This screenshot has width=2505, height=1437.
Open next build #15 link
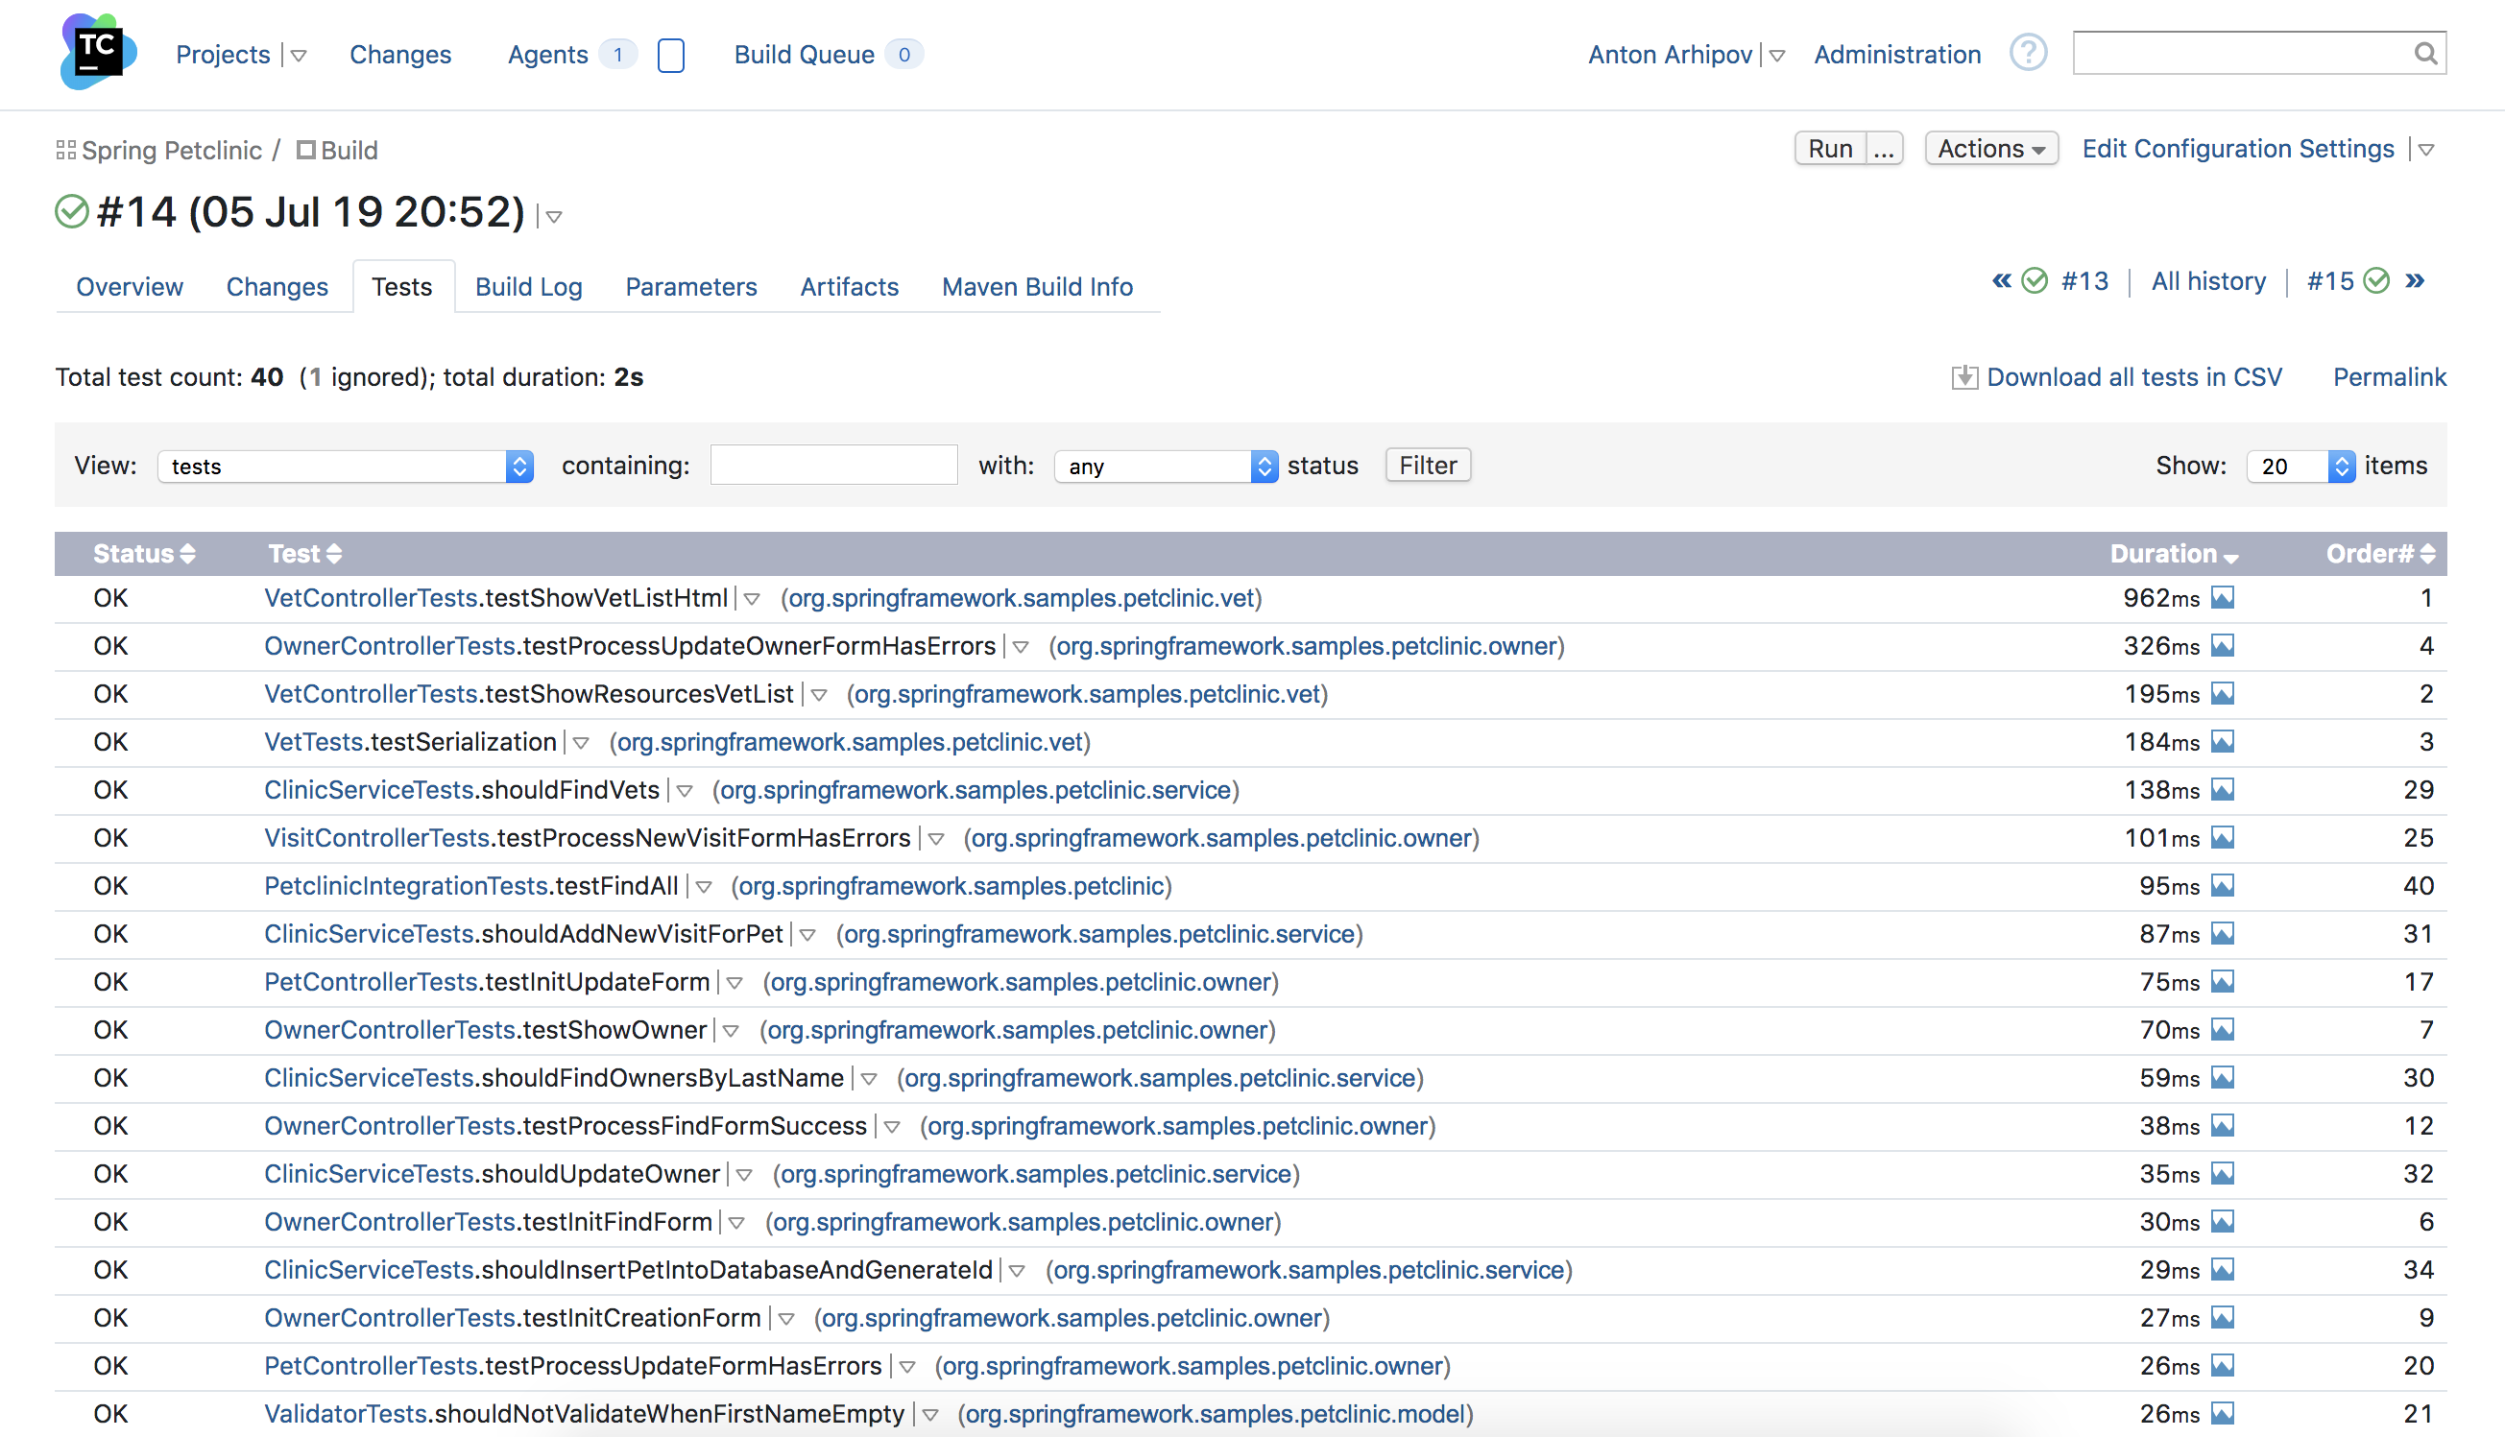point(2330,281)
